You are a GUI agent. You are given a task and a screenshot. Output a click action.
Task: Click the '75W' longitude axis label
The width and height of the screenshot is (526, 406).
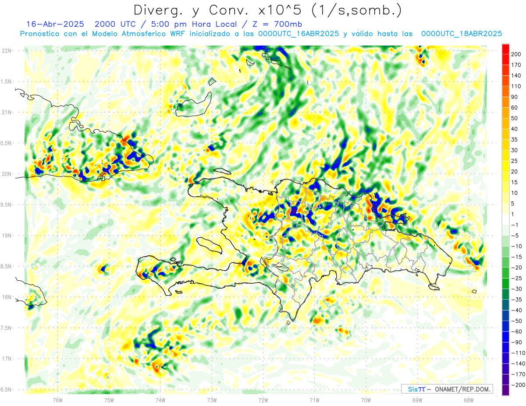click(x=109, y=400)
